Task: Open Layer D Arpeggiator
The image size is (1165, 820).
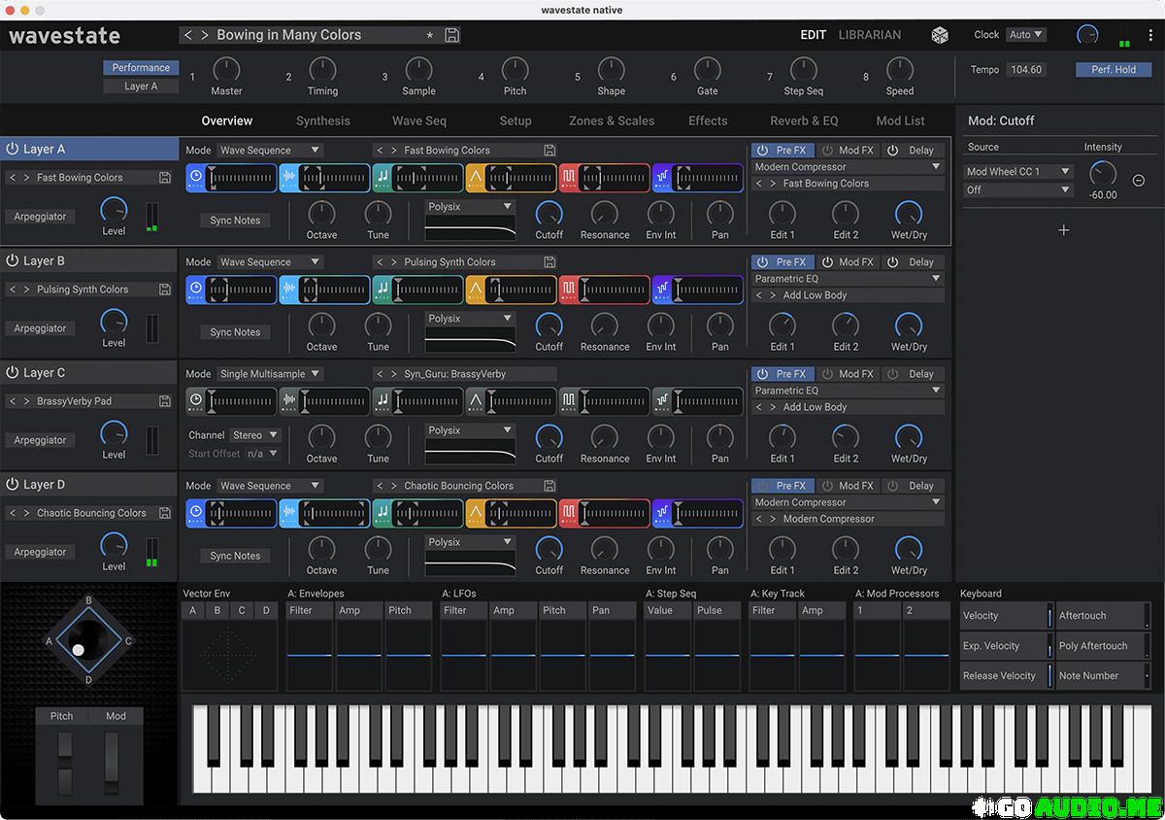Action: pyautogui.click(x=41, y=552)
